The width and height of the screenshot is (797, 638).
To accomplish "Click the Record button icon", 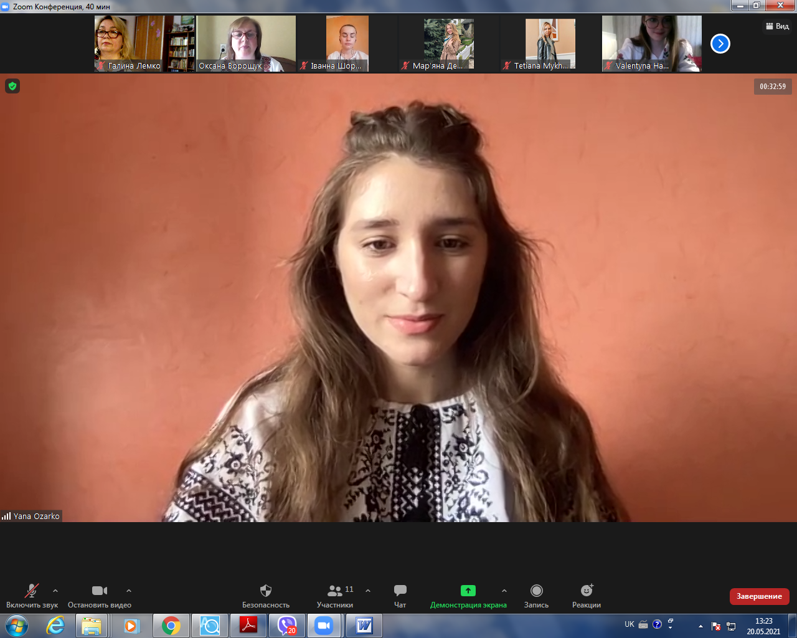I will [x=536, y=591].
